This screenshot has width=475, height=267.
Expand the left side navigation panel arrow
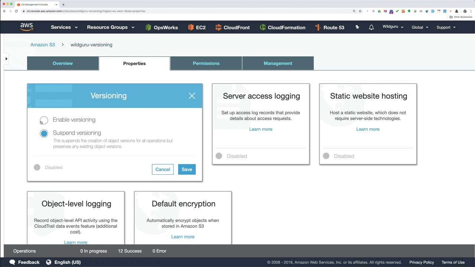tap(6, 59)
